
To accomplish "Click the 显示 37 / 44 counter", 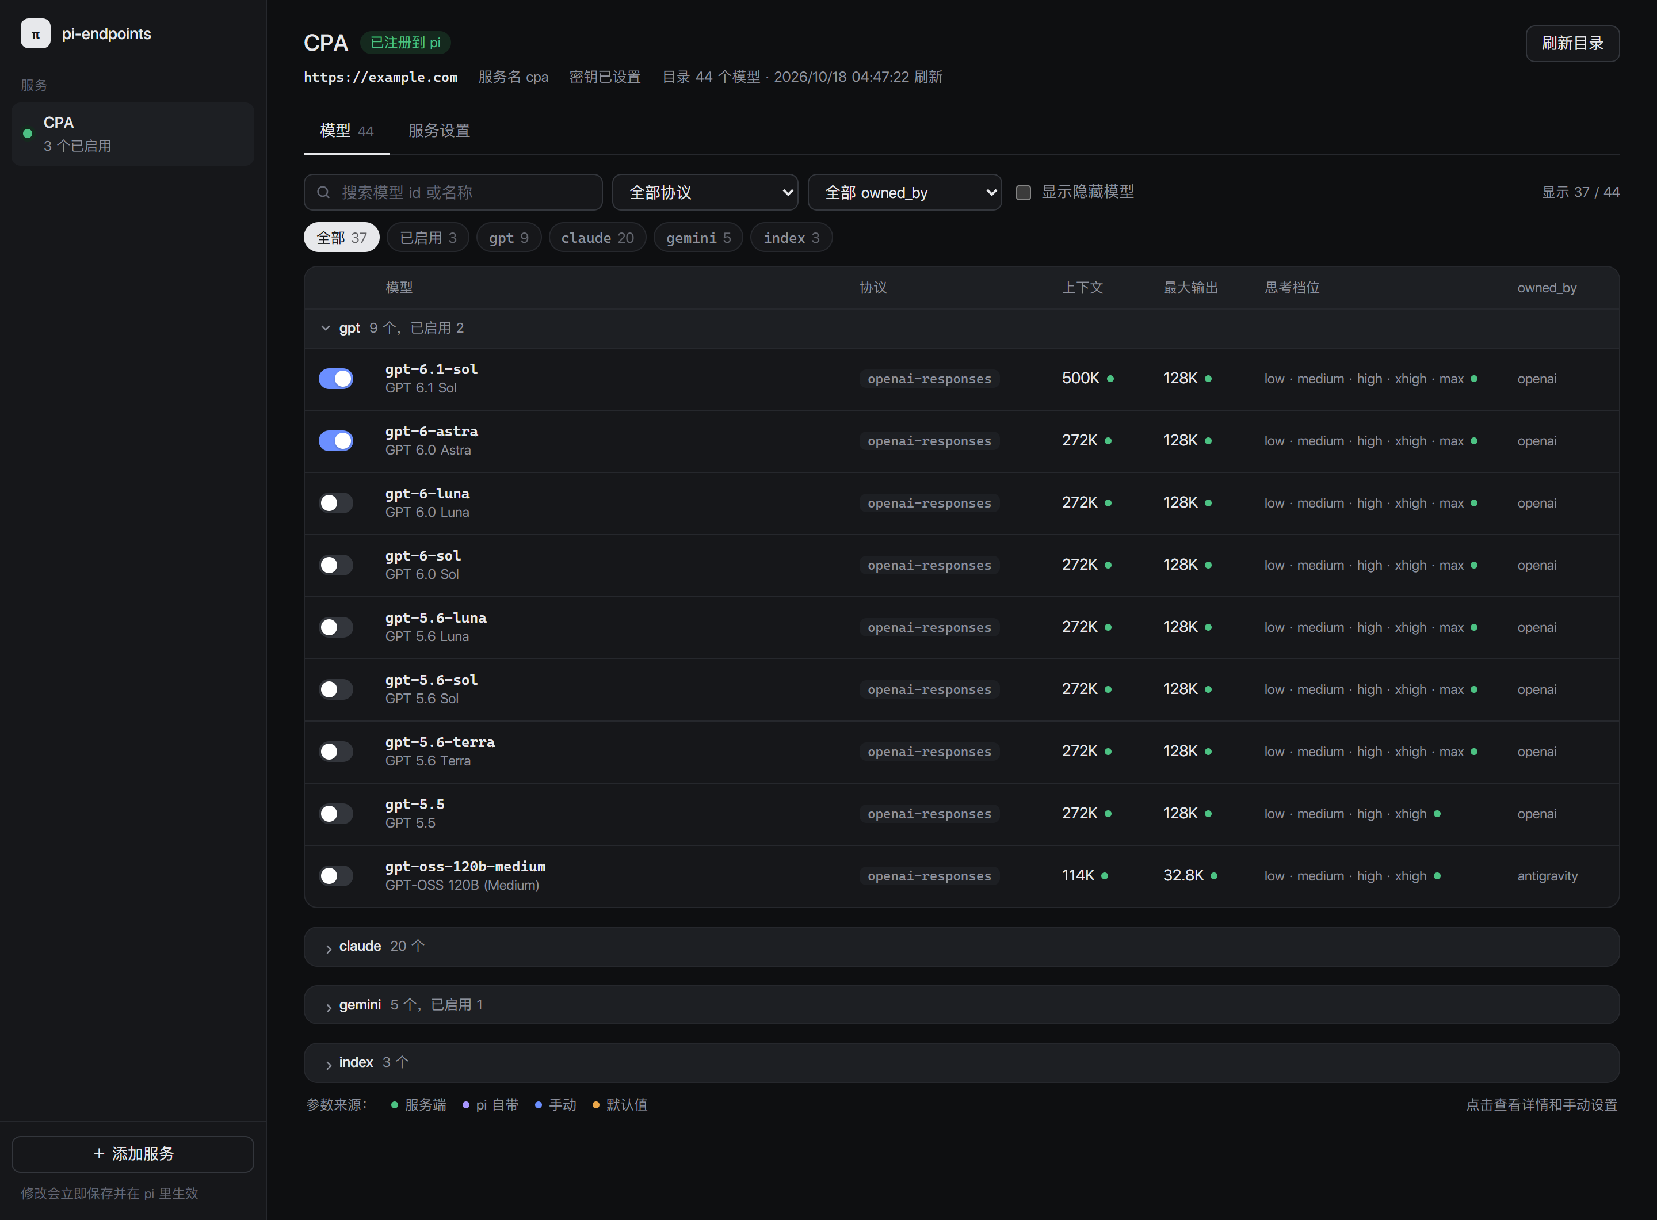I will pyautogui.click(x=1580, y=192).
